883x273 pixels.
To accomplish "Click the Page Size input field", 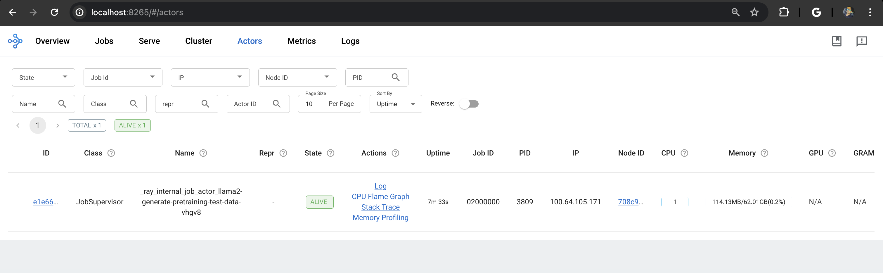I will [329, 103].
